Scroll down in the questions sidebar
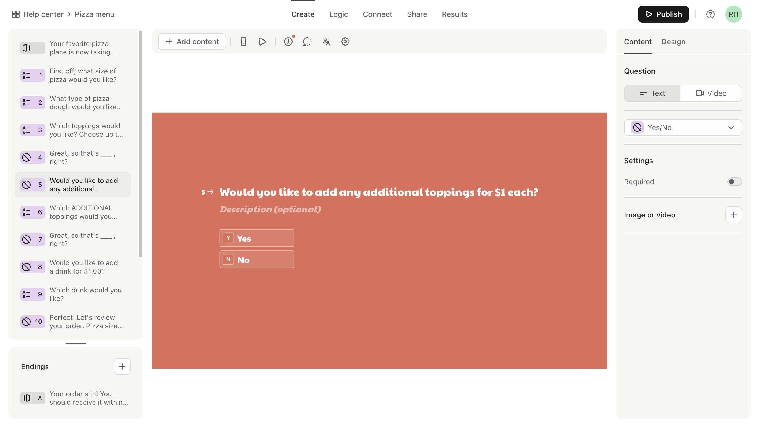The width and height of the screenshot is (759, 427). [76, 344]
